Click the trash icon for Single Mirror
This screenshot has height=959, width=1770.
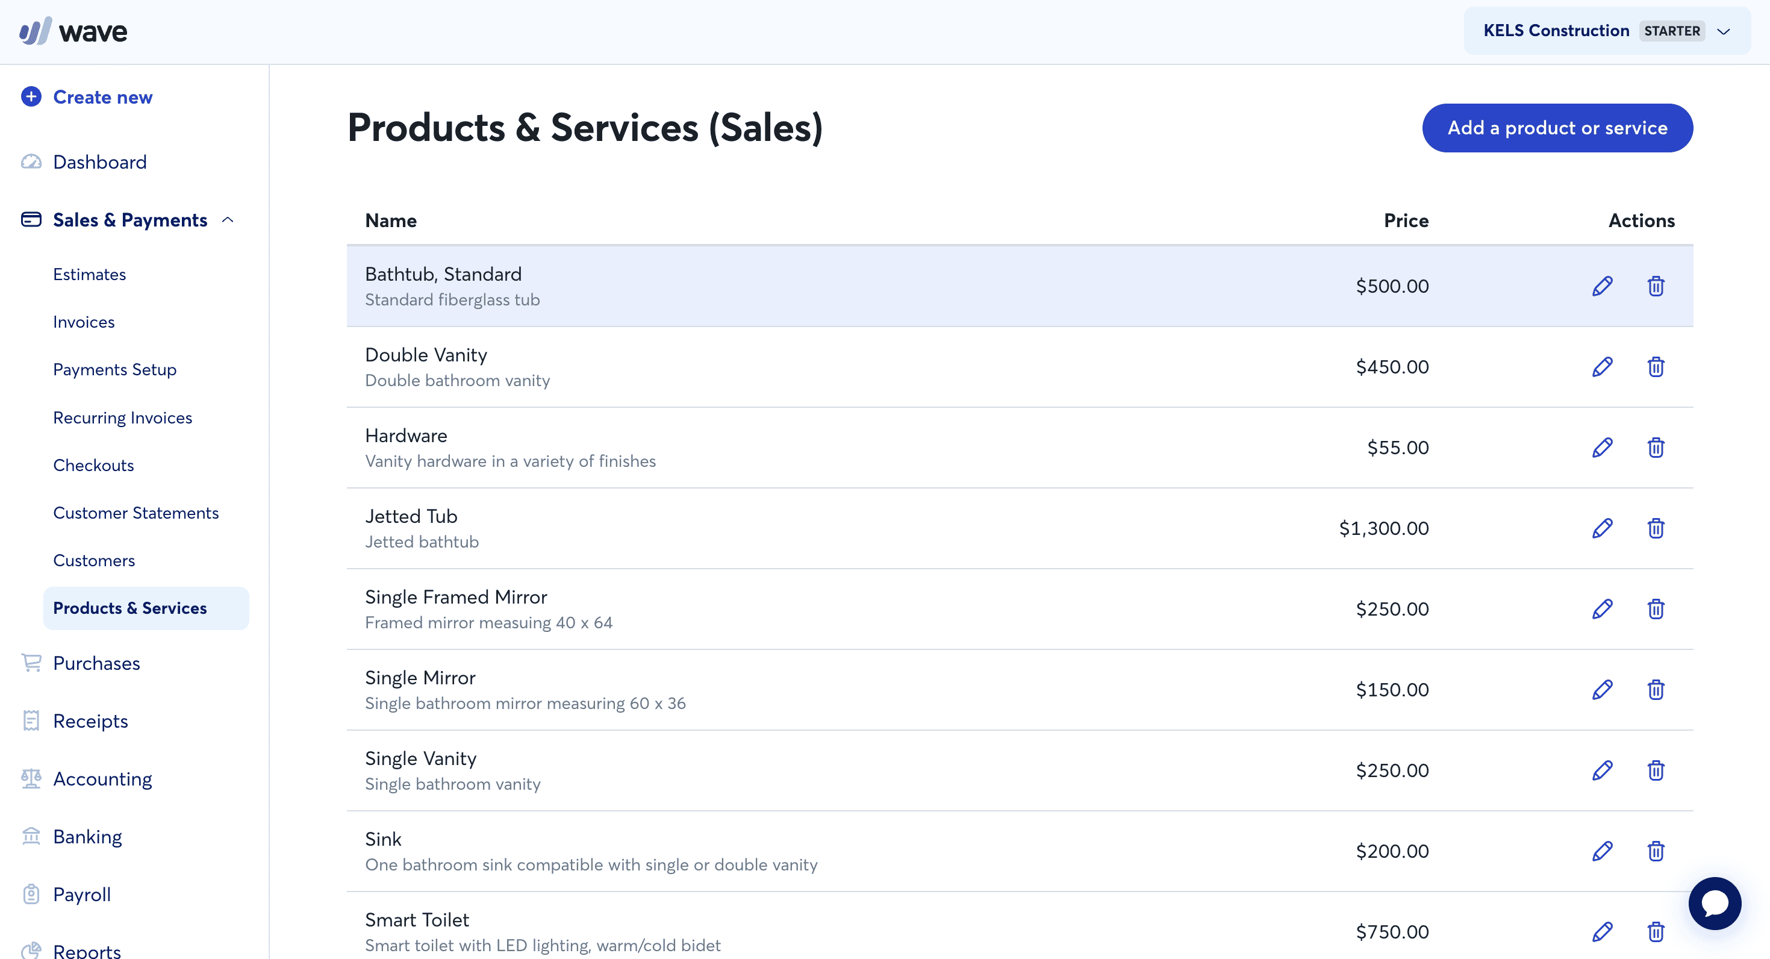click(x=1656, y=690)
